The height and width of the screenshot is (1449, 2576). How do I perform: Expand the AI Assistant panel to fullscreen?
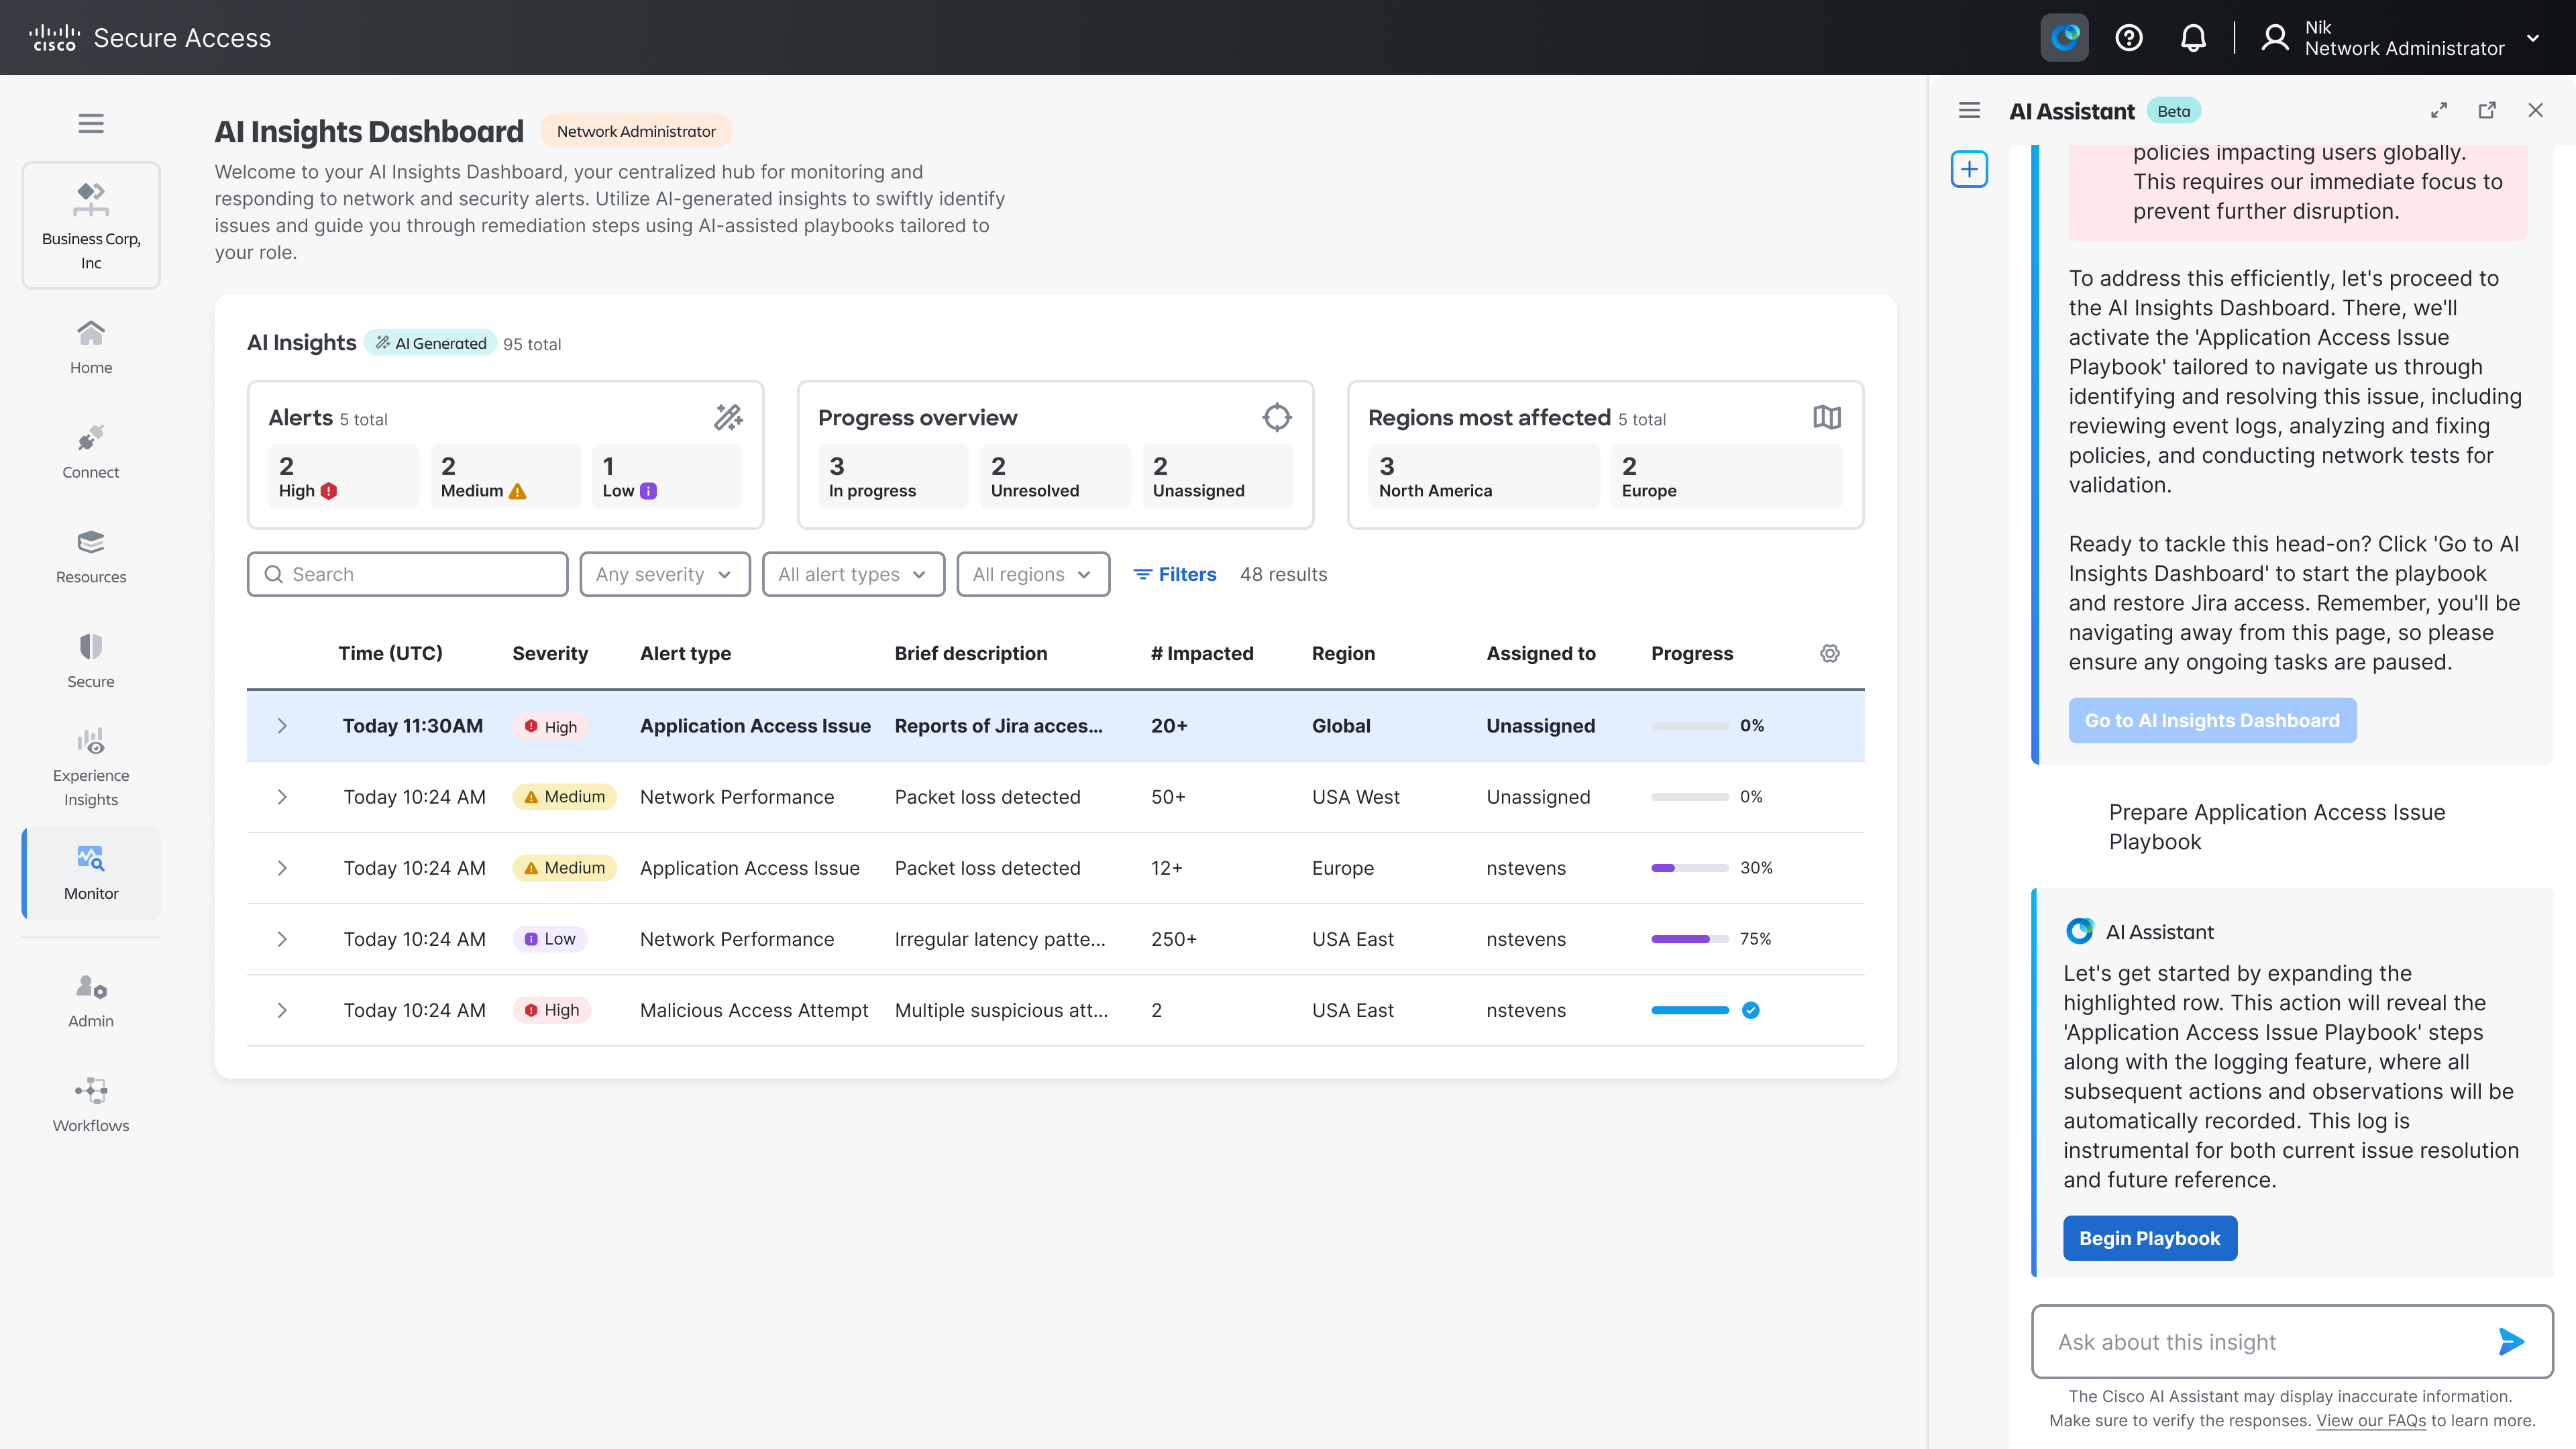point(2439,110)
